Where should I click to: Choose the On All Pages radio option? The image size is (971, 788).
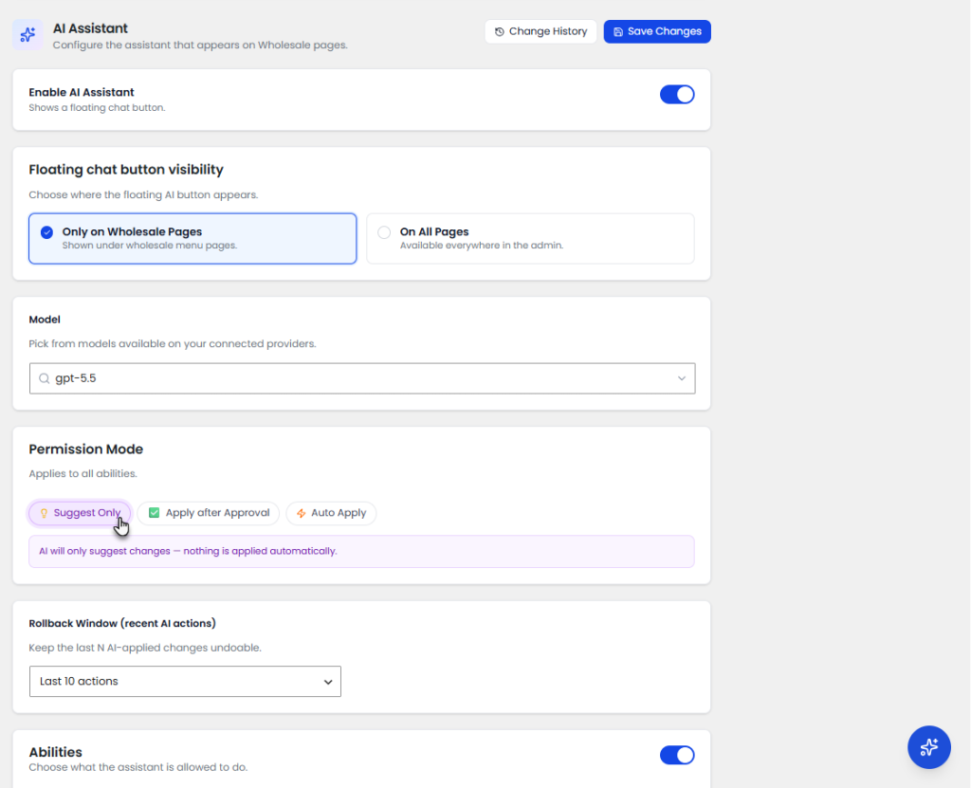[x=530, y=239]
